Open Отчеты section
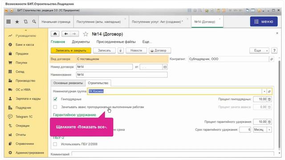 tap(20, 135)
